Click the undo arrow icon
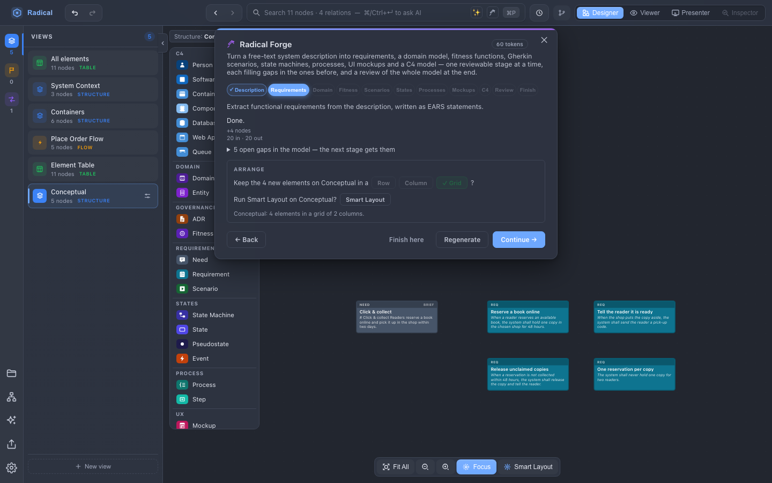Image resolution: width=772 pixels, height=483 pixels. click(x=75, y=13)
